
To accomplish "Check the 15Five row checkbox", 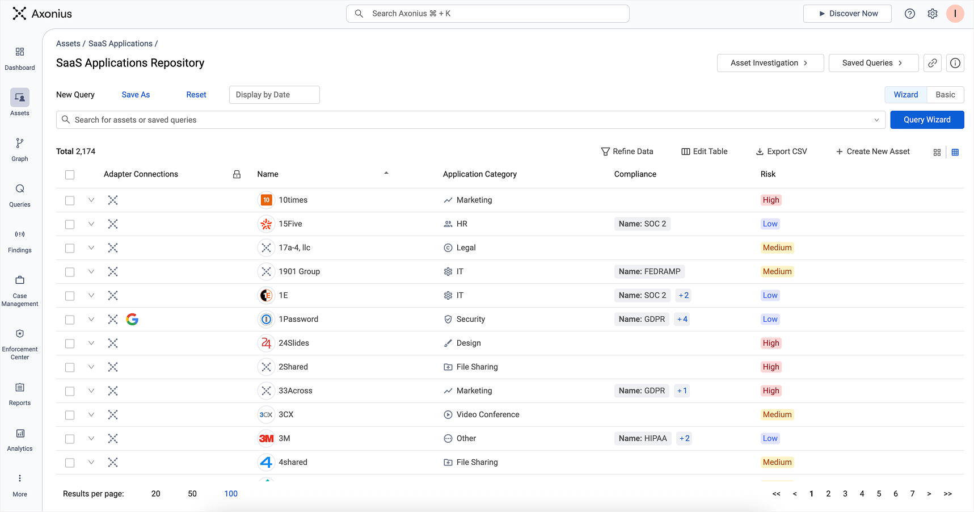I will [70, 224].
